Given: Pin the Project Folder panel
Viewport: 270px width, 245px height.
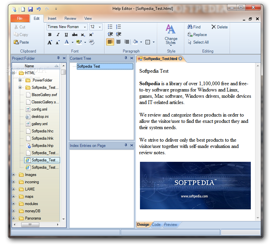Looking at the screenshot, I should 58,58.
